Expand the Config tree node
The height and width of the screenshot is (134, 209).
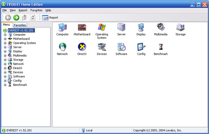[5, 81]
